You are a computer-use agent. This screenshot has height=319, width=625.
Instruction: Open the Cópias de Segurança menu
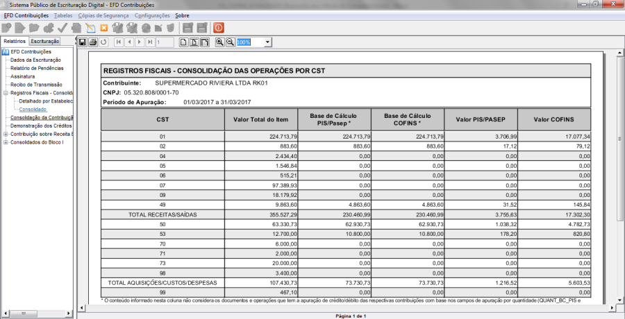pyautogui.click(x=103, y=15)
